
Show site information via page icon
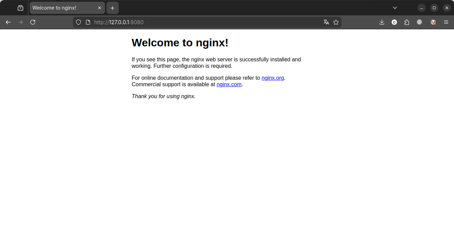coord(88,22)
